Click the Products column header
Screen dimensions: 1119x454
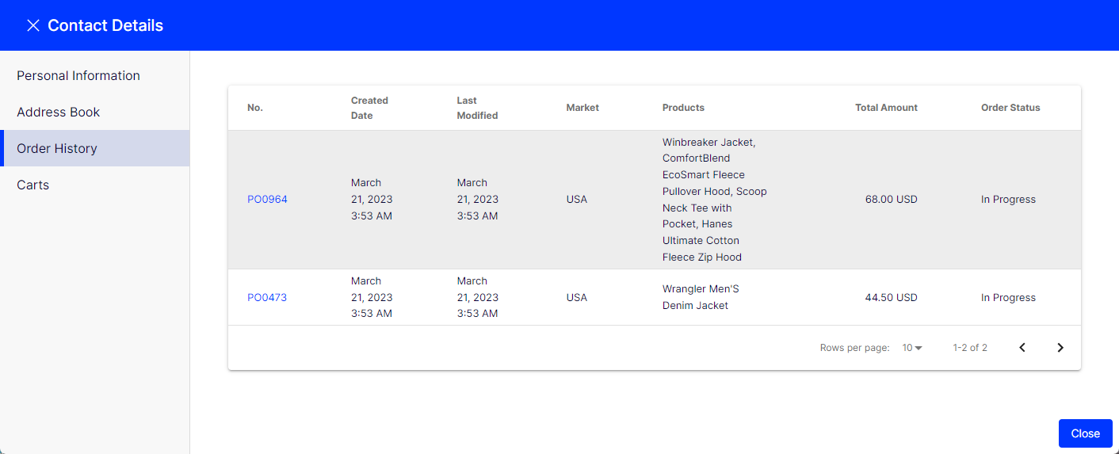(683, 108)
